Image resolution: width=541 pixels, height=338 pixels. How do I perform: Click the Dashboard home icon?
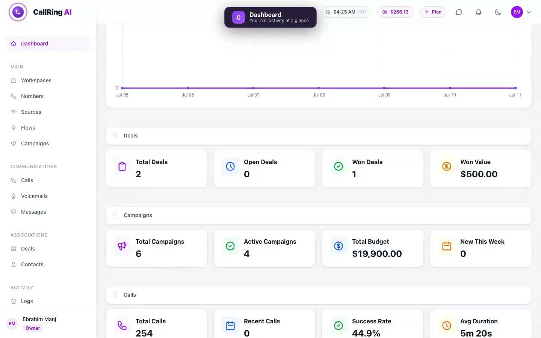click(14, 44)
